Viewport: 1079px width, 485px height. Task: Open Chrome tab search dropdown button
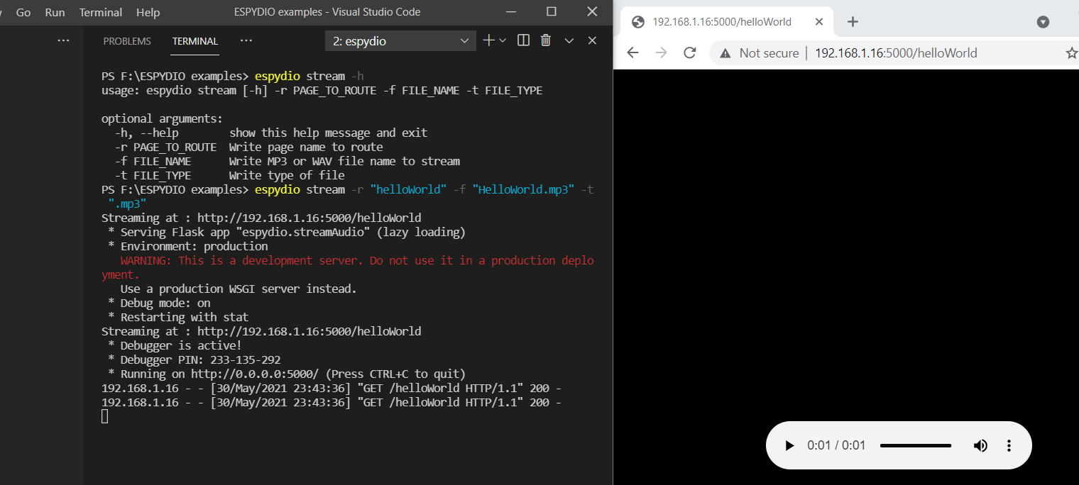[x=1043, y=22]
